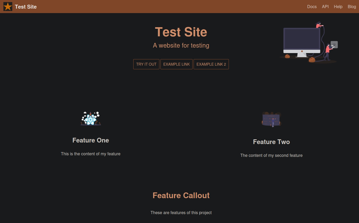359x223 pixels.
Task: Click the Feature Two heading
Action: (271, 142)
